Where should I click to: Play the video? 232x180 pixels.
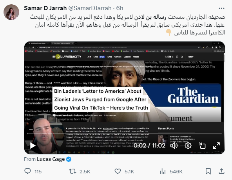33,146
